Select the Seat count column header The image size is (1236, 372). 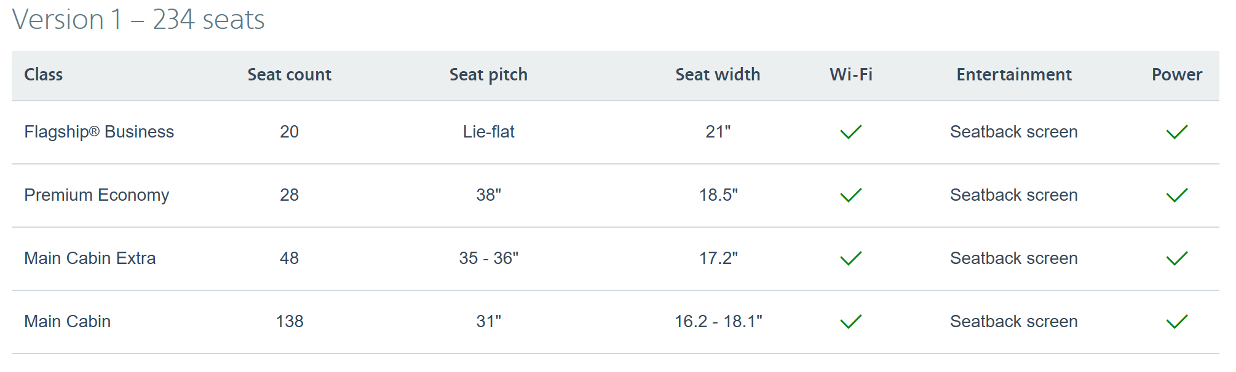290,74
